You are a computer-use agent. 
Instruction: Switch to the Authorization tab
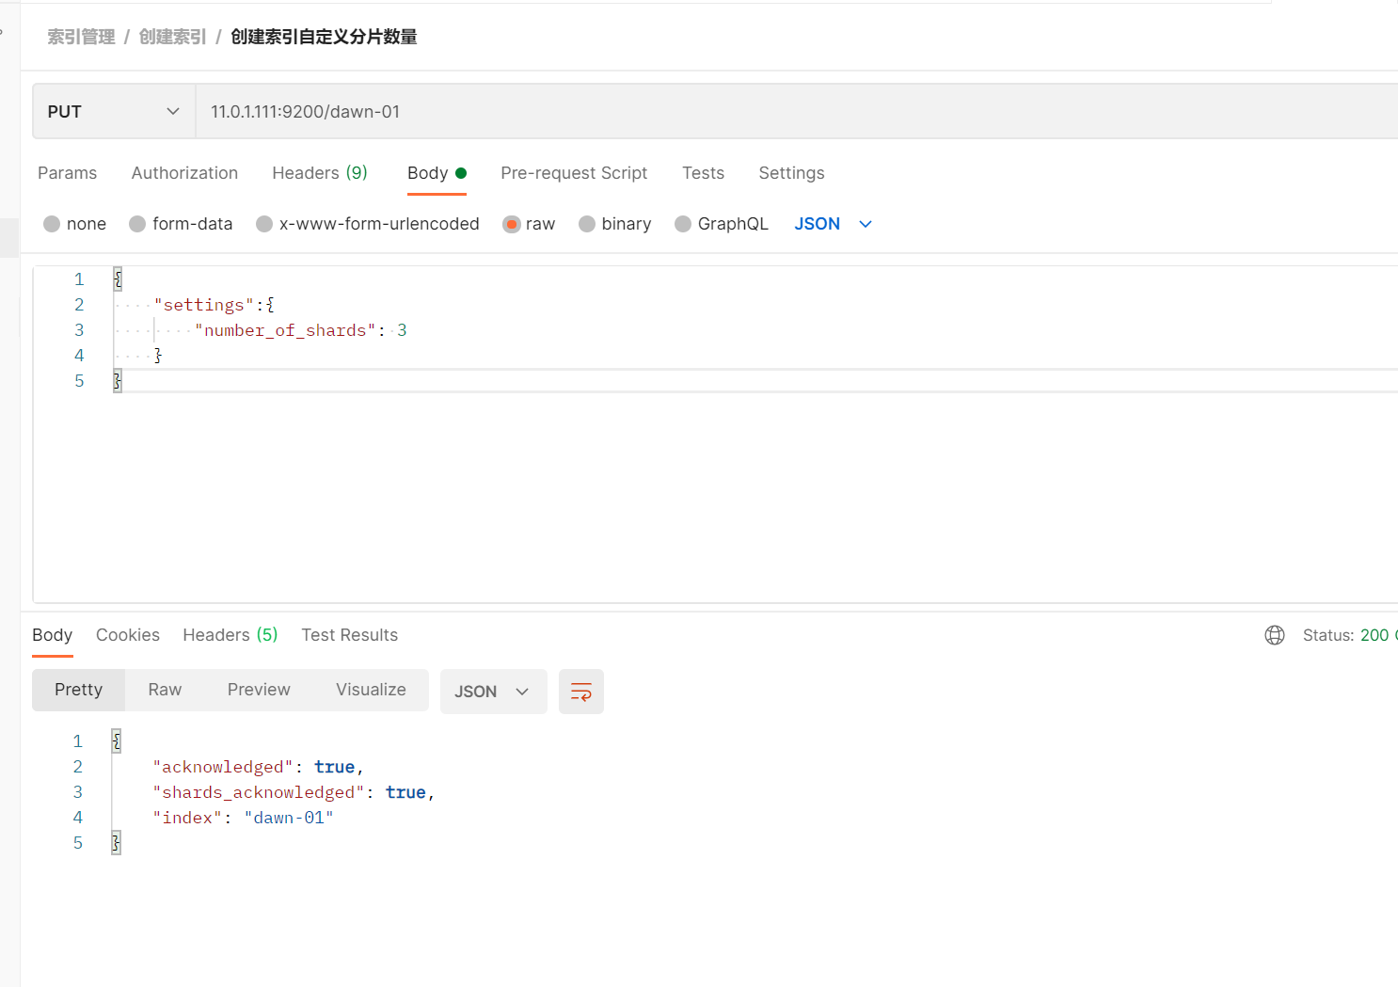point(184,173)
